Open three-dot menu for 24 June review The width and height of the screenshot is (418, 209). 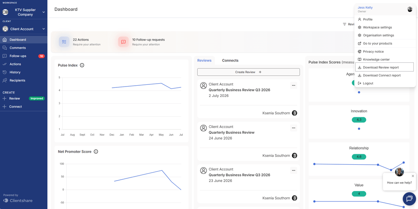pos(293,128)
